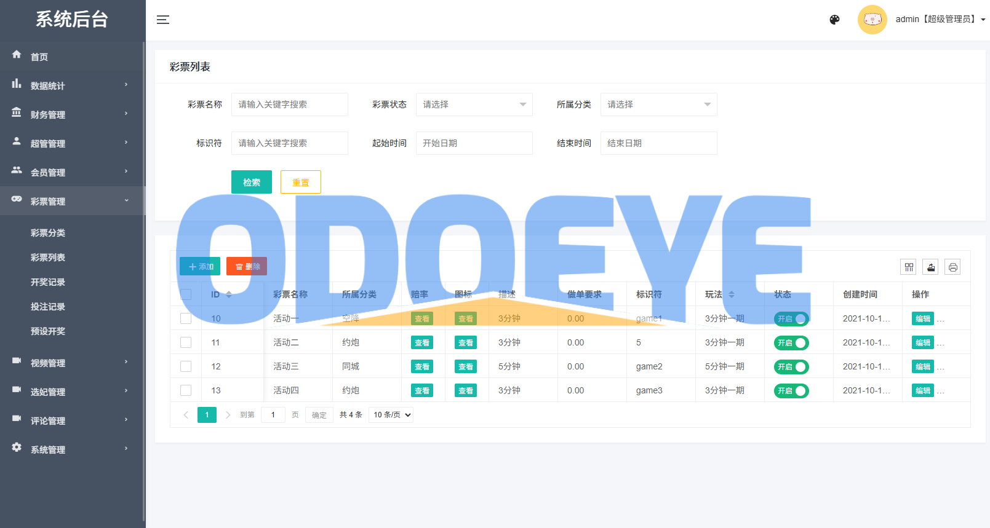
Task: Click the print table icon
Action: pos(952,267)
